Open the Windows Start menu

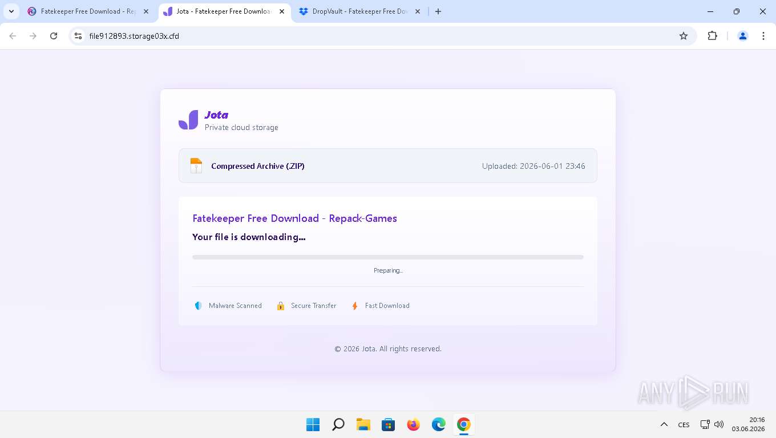[313, 424]
